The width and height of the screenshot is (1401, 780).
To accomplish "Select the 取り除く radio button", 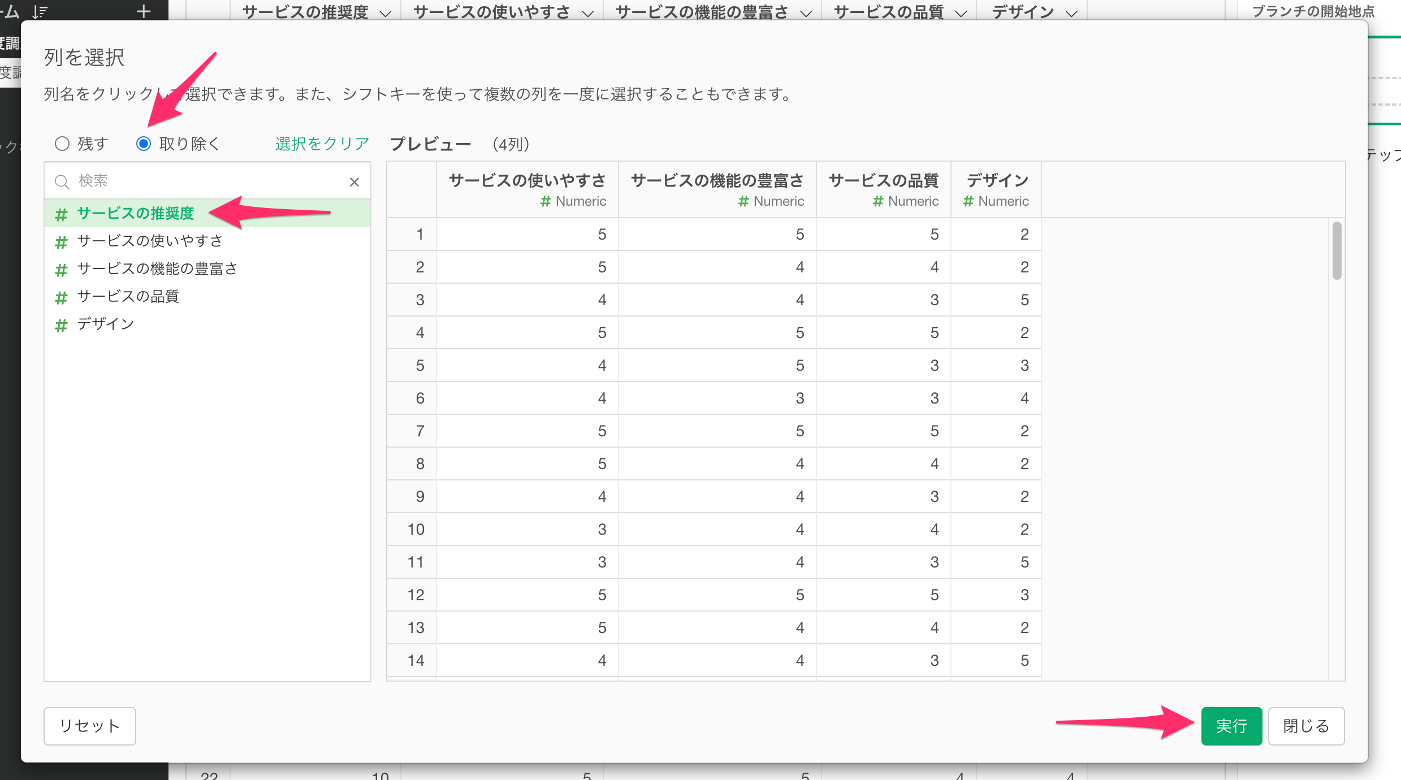I will (144, 144).
